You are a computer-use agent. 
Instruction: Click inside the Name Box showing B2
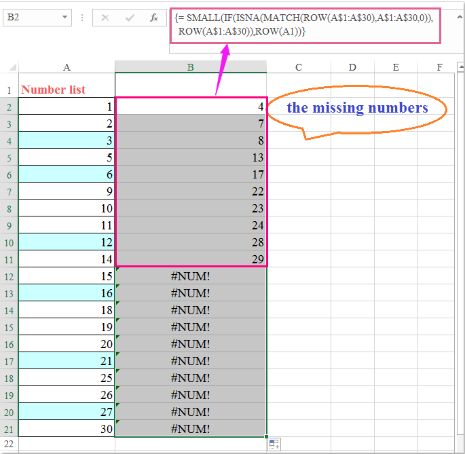(x=31, y=18)
